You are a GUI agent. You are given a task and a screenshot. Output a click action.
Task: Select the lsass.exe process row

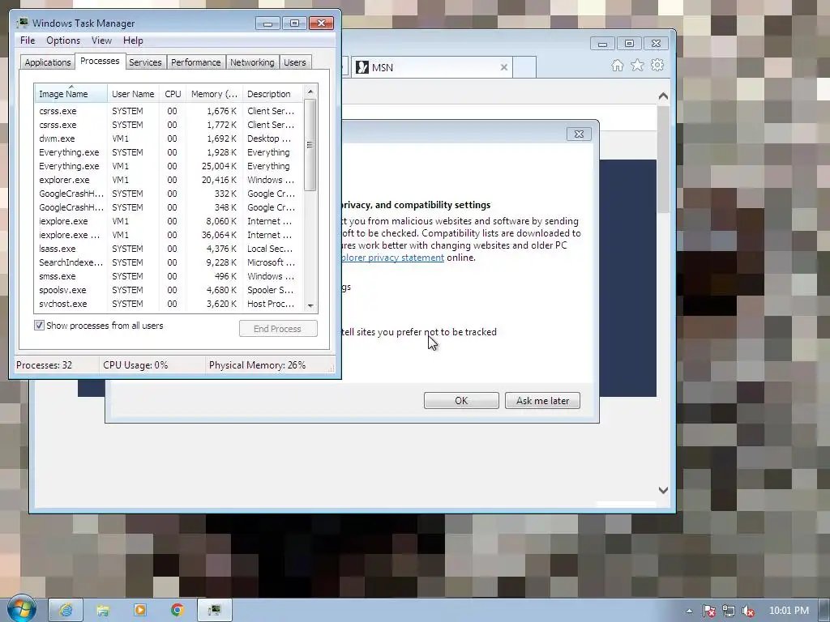[169, 249]
